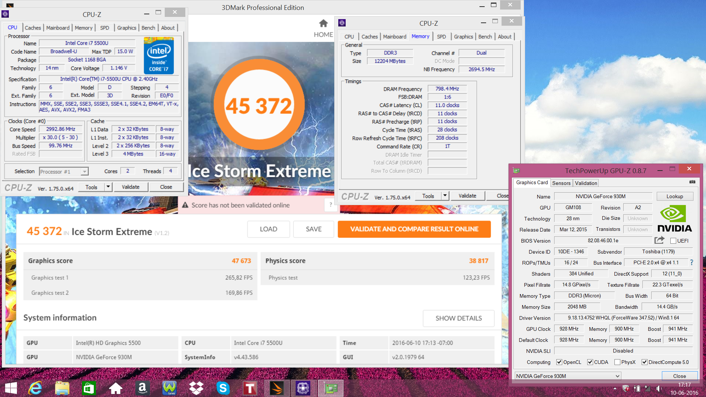Click the Close button at GPU-Z bottom
Viewport: 706px width, 397px height.
(x=679, y=376)
